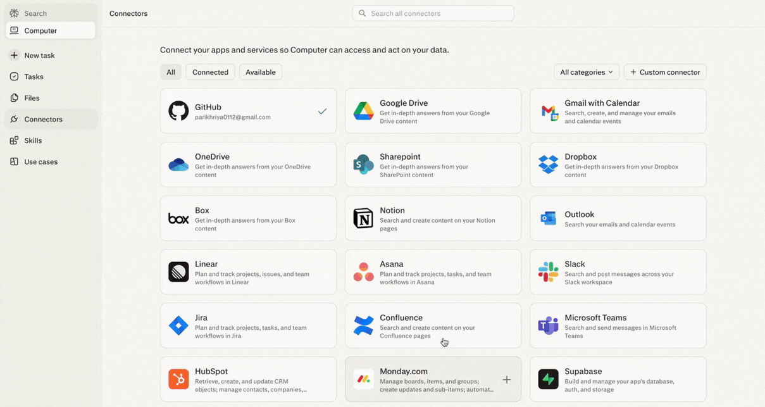Switch to the Connected filter tab
Viewport: 765px width, 407px height.
coord(210,72)
